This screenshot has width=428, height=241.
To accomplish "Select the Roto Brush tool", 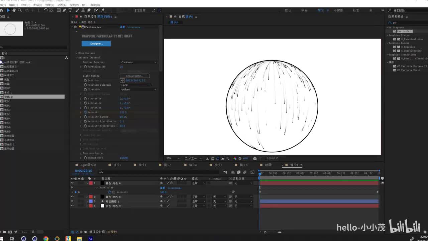I will click(96, 10).
